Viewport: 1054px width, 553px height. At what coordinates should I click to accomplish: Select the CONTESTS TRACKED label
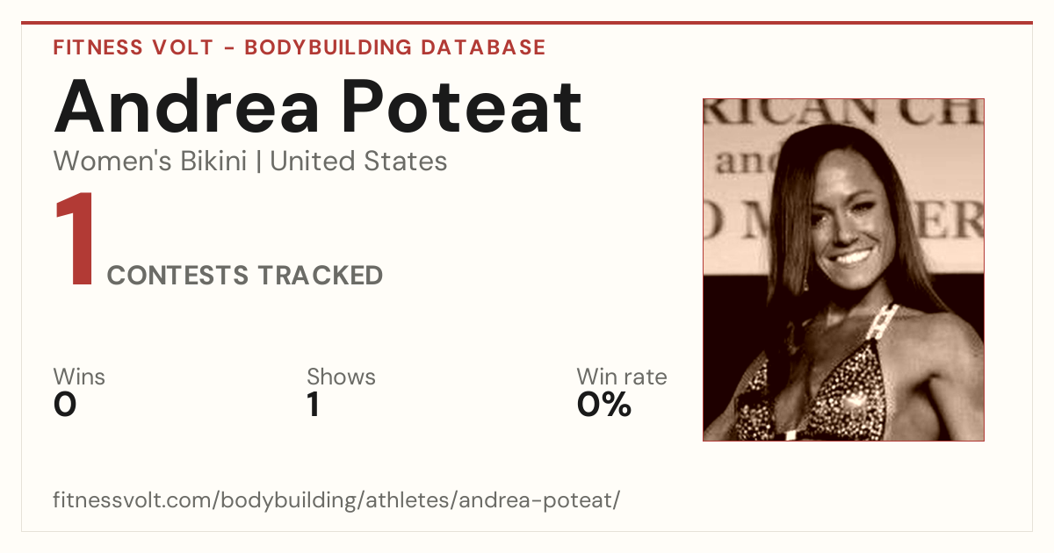(245, 276)
